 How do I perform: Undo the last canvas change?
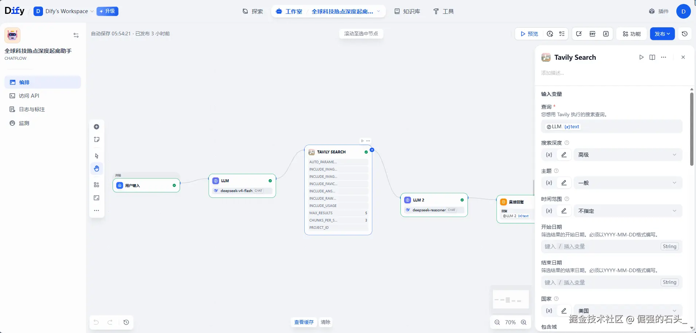96,322
